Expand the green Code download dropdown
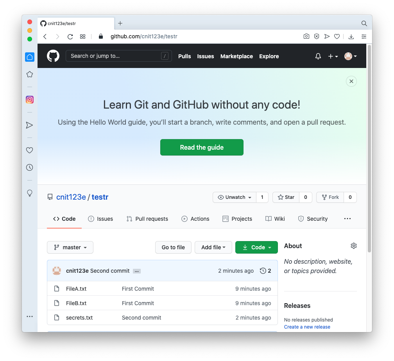Image resolution: width=394 pixels, height=361 pixels. 256,247
